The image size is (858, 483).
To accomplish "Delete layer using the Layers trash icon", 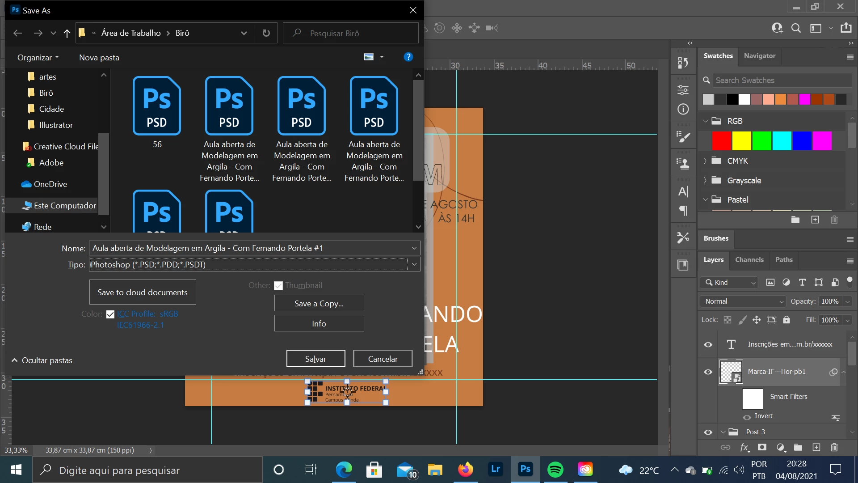I will pos(834,447).
